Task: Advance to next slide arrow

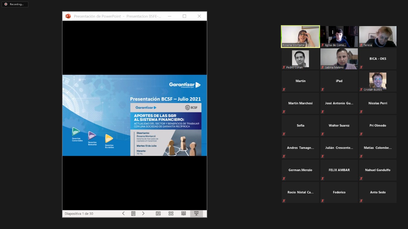Action: 143,213
